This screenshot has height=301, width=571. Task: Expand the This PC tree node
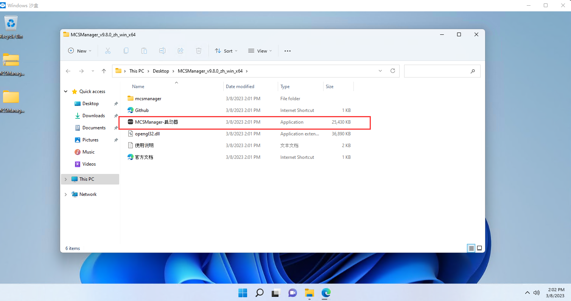tap(65, 179)
